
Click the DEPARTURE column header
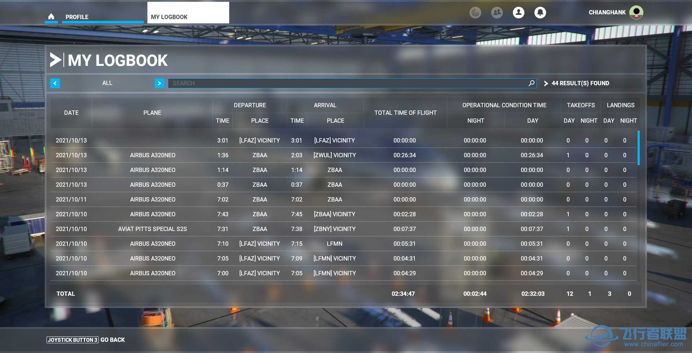250,105
